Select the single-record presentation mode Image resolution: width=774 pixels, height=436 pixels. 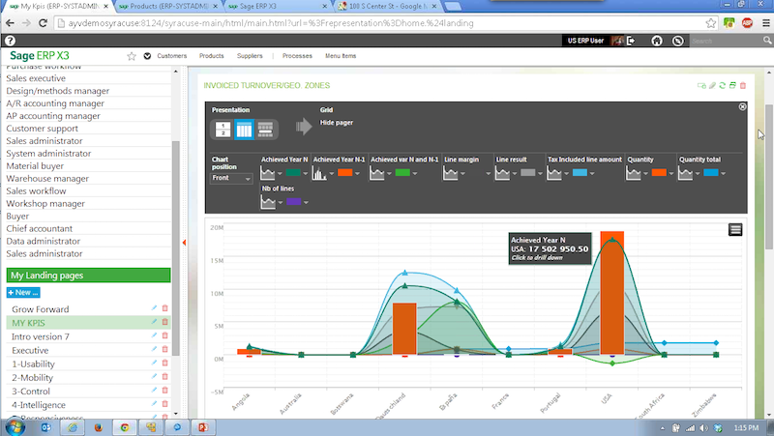point(223,129)
